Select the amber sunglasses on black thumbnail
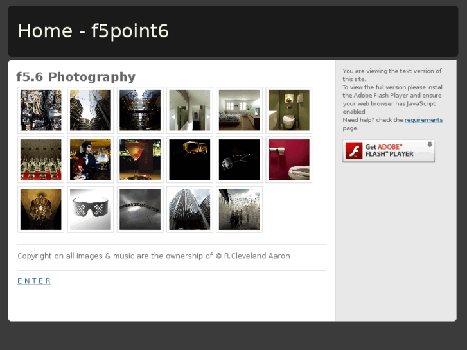467x350 pixels. tap(189, 160)
